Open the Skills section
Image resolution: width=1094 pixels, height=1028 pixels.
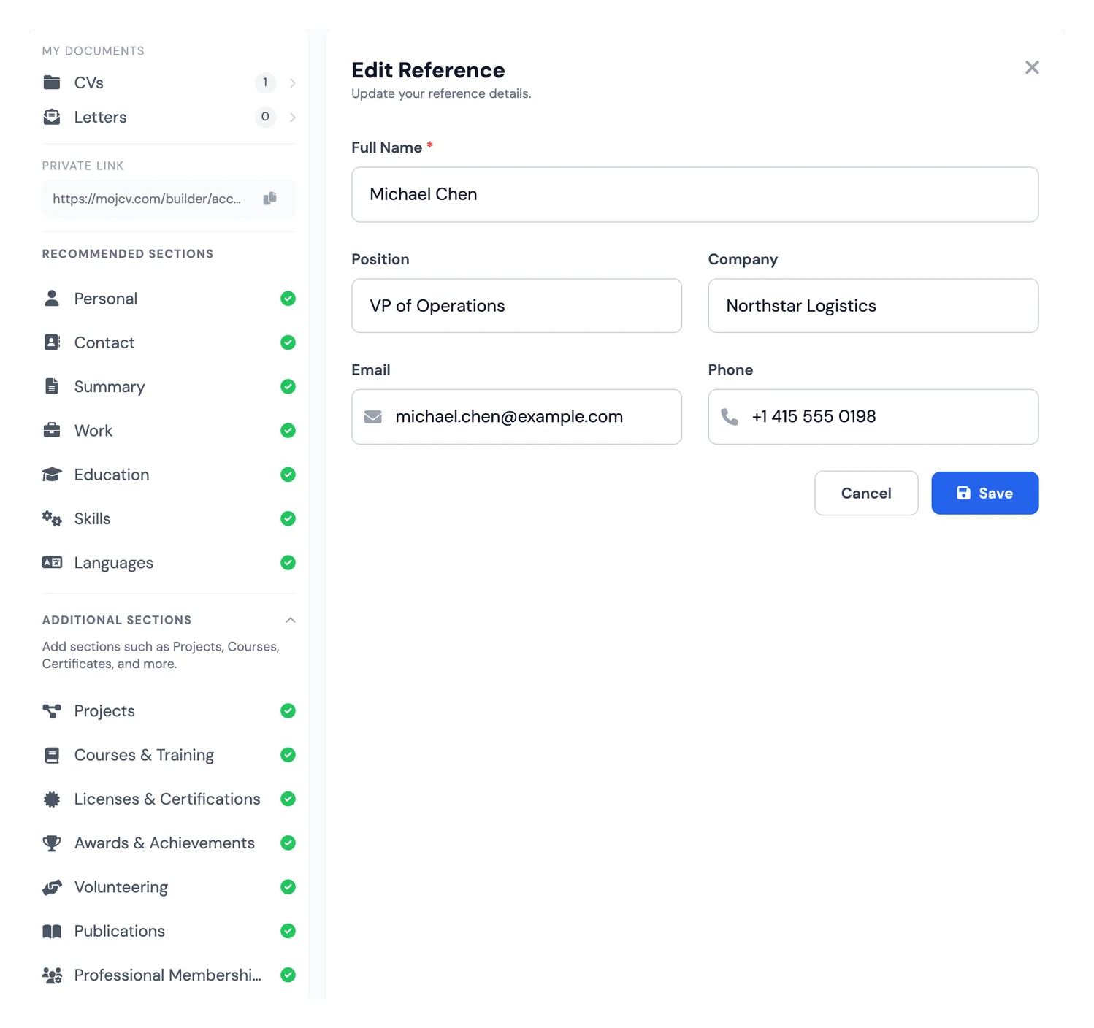click(x=169, y=518)
